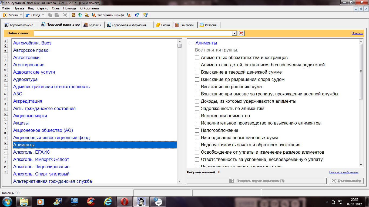Launch Internet Explorer from taskbar
This screenshot has width=369, height=207.
108,201
